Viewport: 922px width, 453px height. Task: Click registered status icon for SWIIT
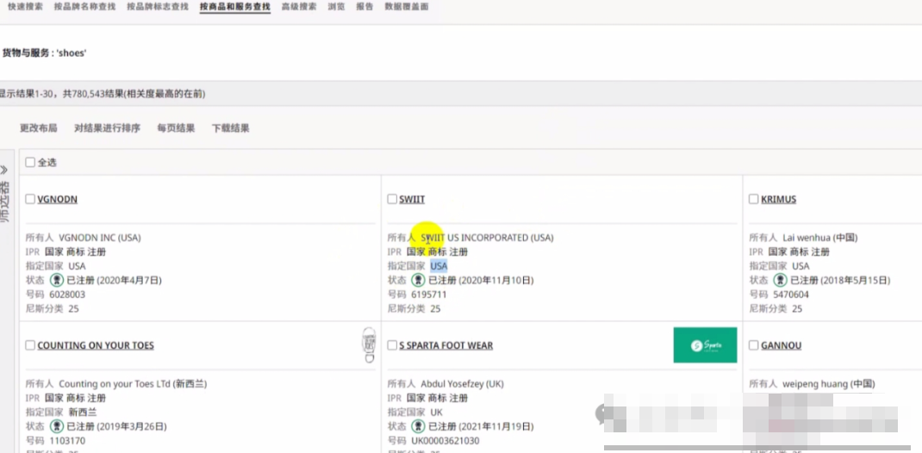coord(418,280)
